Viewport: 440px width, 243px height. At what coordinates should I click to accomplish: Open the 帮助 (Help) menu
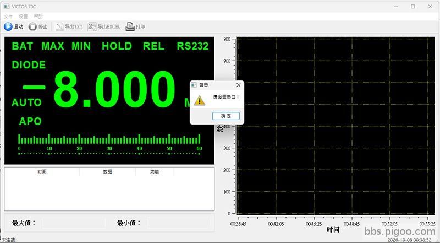[38, 17]
